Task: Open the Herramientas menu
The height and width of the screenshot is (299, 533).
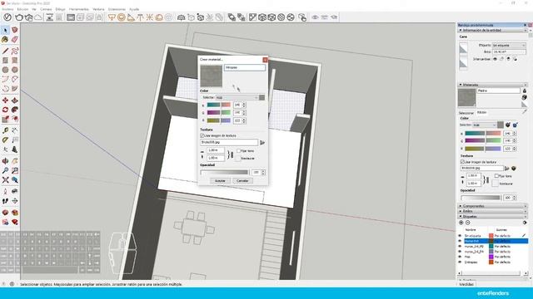Action: (x=79, y=9)
